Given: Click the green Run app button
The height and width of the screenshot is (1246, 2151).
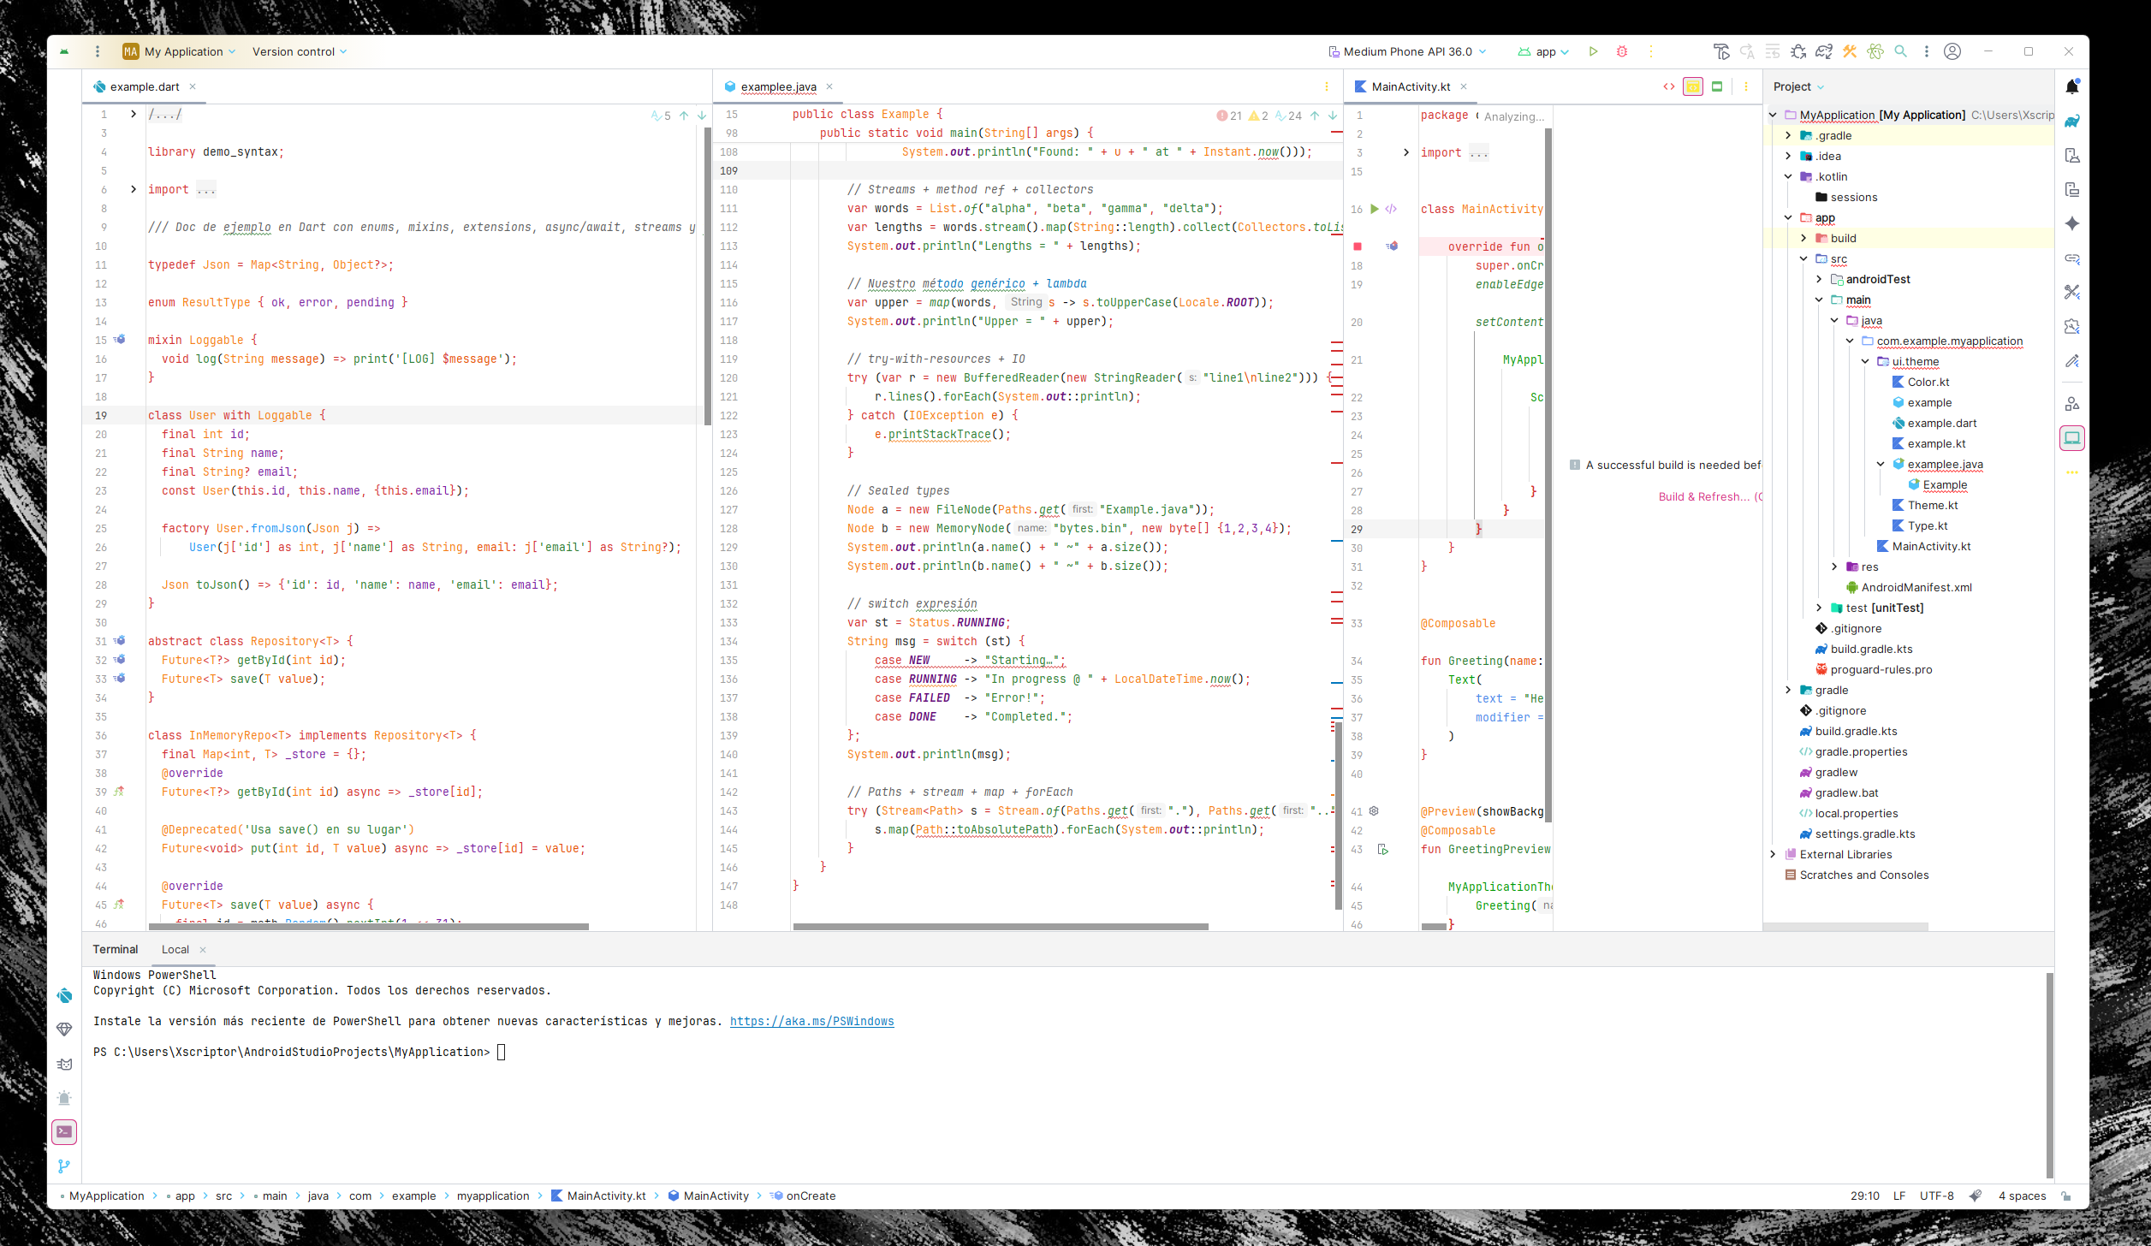Looking at the screenshot, I should (1593, 51).
